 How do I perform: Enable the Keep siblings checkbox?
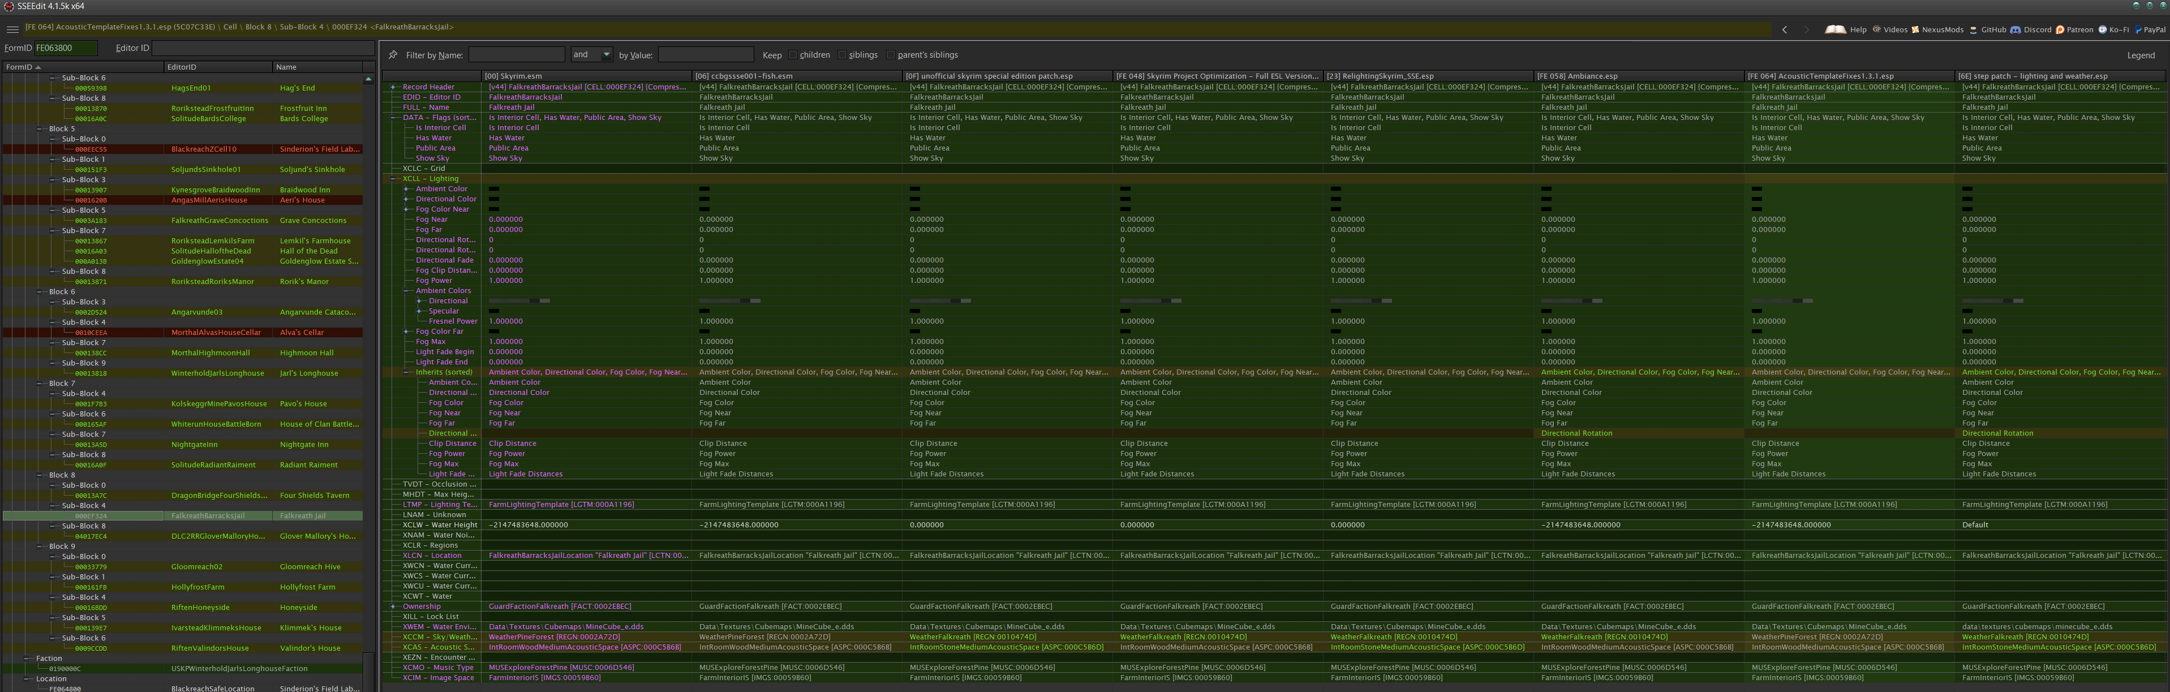pyautogui.click(x=841, y=55)
